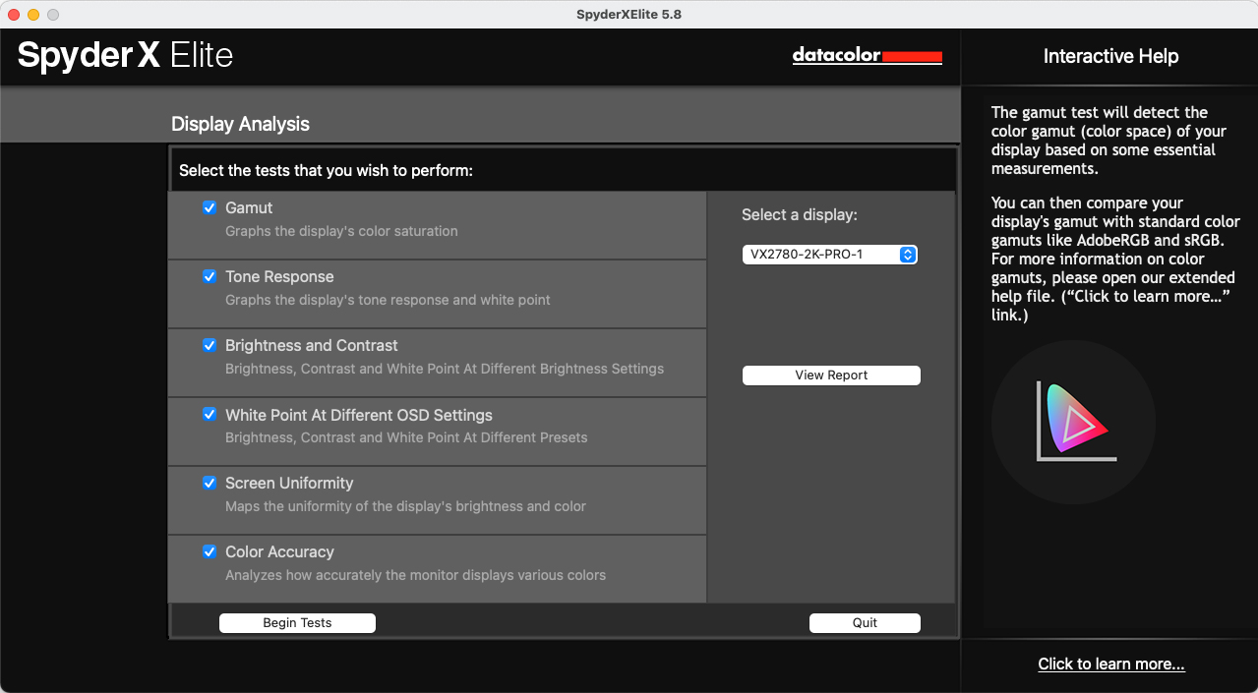Click 'Maps the uniformity' description text
Screen dimensions: 1258x693
click(405, 507)
